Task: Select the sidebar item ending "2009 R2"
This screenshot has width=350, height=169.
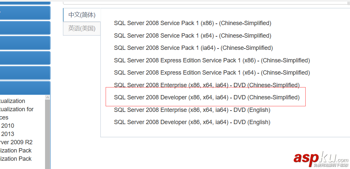Action: pyautogui.click(x=17, y=142)
